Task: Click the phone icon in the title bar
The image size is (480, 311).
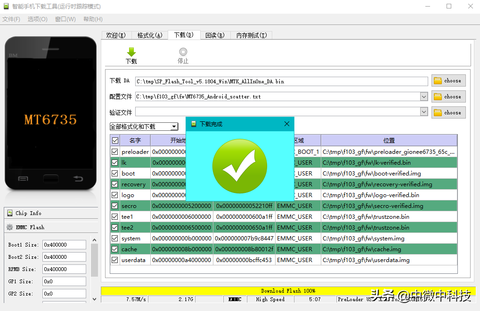Action: pos(7,6)
